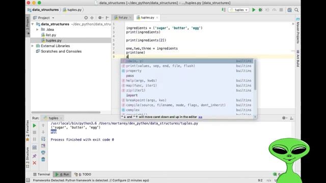
Task: Clear console output with the trash icon
Action: coord(43,159)
